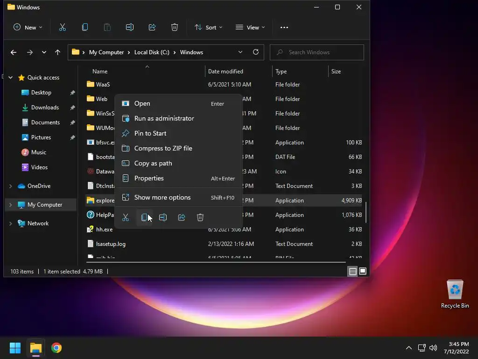Click the Share icon in the context menu
478x359 pixels.
click(x=182, y=217)
